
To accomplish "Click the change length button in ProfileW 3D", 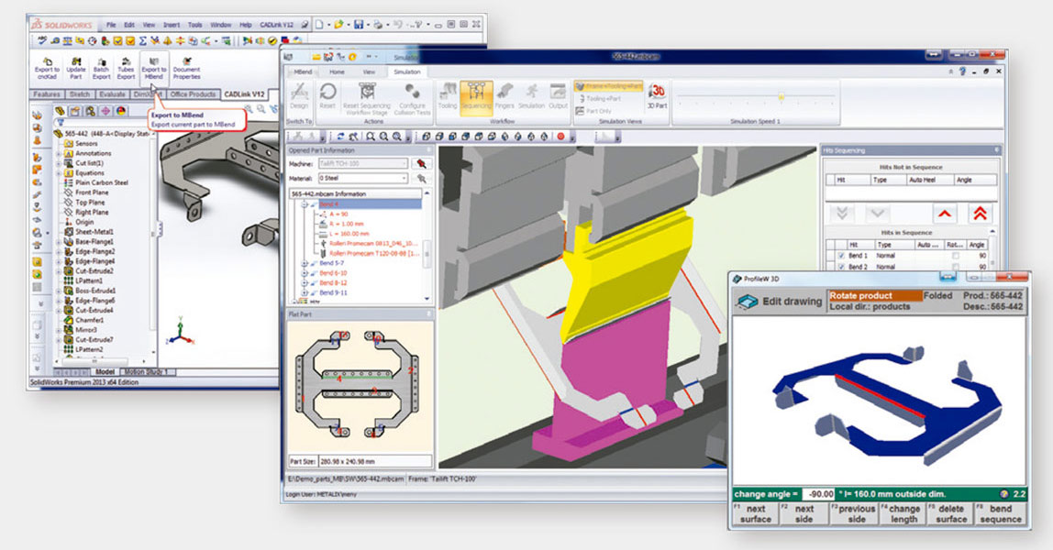I will [903, 513].
